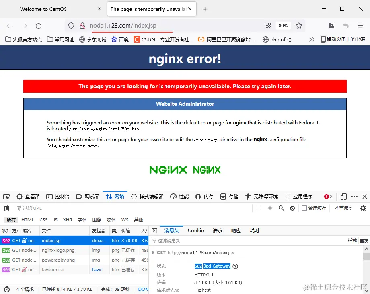Switch to the 存储 storage panel
The height and width of the screenshot is (294, 370).
pos(229,197)
